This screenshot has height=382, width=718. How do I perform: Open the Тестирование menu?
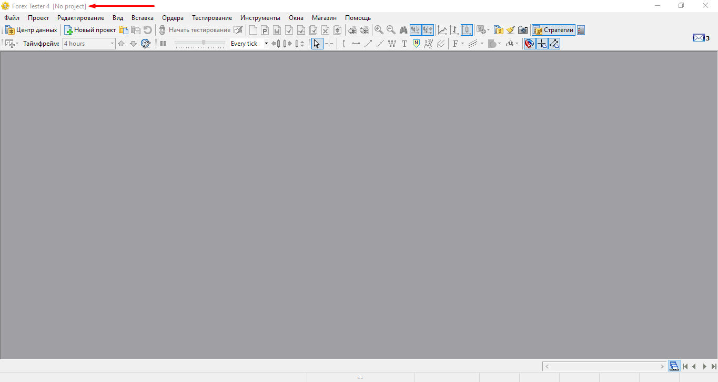[211, 18]
